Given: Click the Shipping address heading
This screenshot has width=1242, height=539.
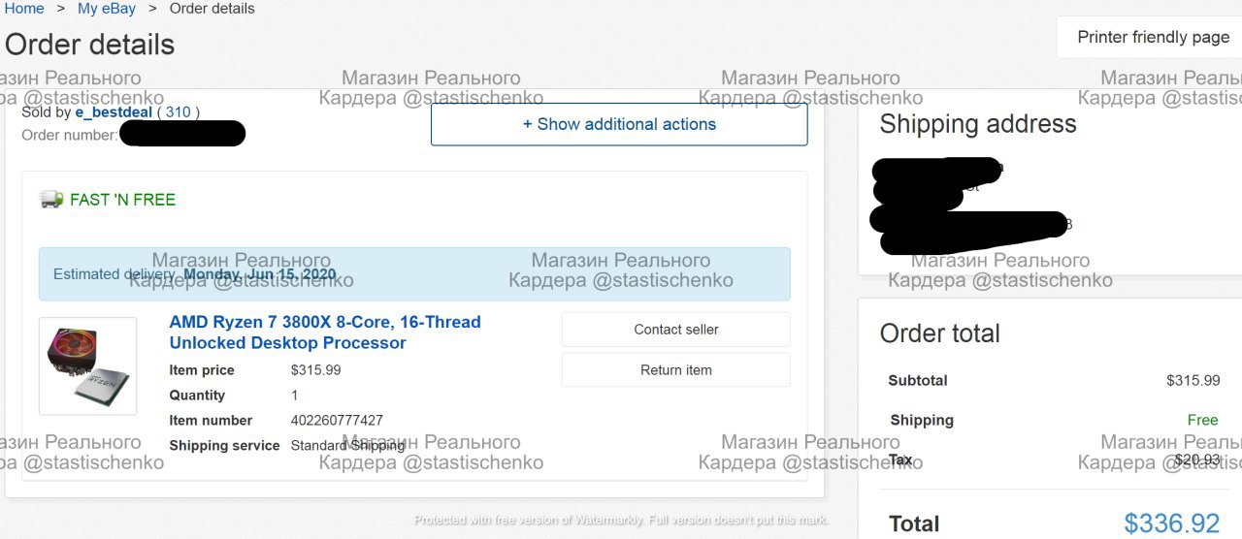Looking at the screenshot, I should click(x=978, y=124).
